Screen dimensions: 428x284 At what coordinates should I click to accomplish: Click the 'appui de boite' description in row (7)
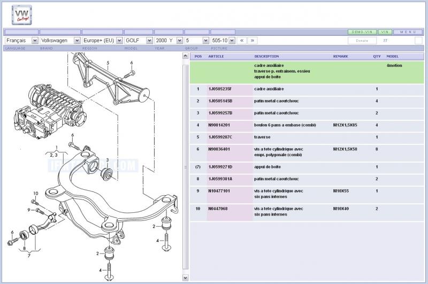[x=267, y=167]
